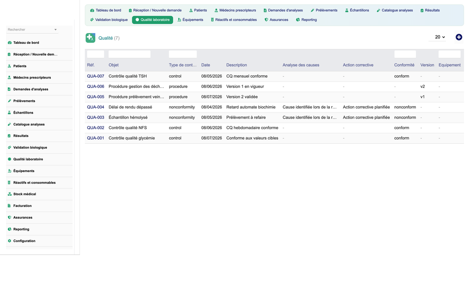
Task: Go to the Validation biologique top tab
Action: pyautogui.click(x=109, y=20)
